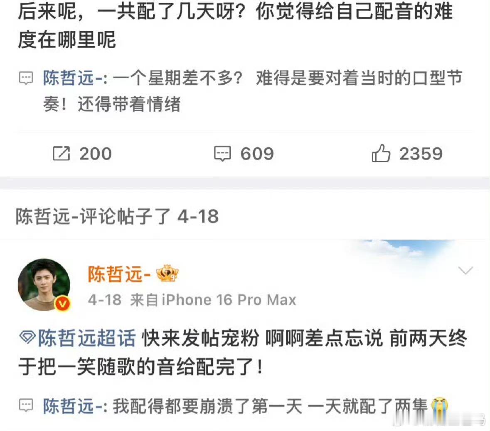Tap the repost count 200

click(95, 154)
